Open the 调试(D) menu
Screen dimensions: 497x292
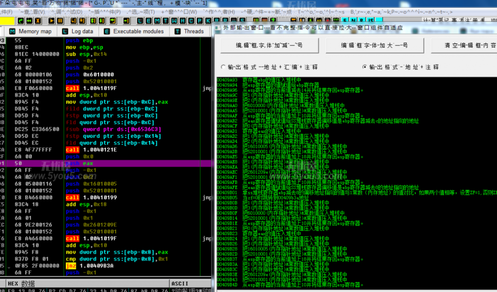(x=67, y=12)
